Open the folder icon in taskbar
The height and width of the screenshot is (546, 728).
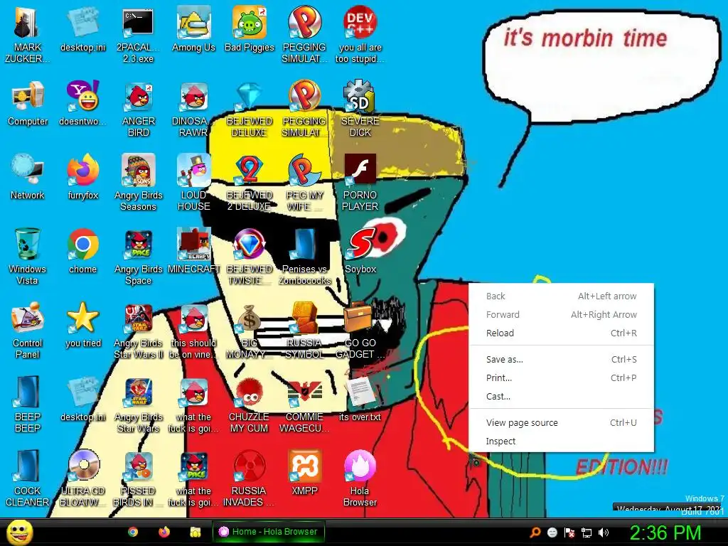pos(195,532)
